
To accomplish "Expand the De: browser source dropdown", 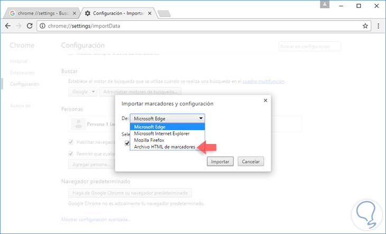I will click(x=168, y=119).
